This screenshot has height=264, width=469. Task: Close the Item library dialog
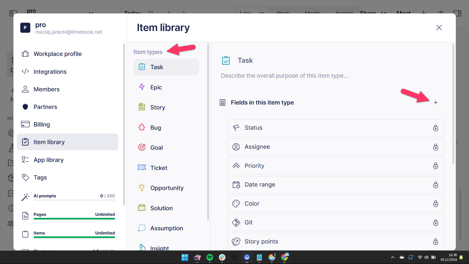tap(439, 27)
